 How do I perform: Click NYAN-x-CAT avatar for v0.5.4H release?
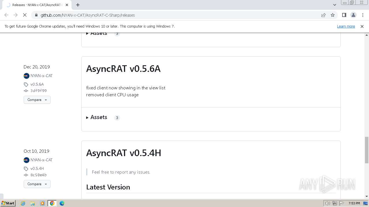click(x=27, y=160)
